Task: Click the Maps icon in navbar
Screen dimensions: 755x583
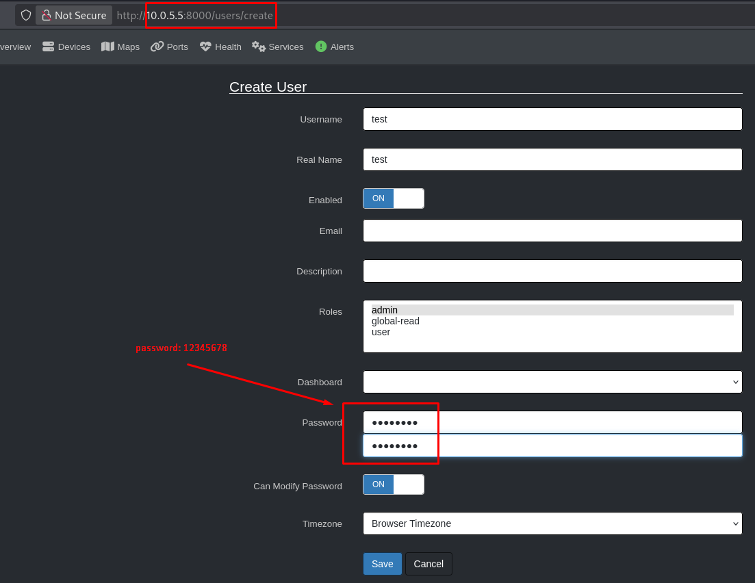Action: click(107, 47)
